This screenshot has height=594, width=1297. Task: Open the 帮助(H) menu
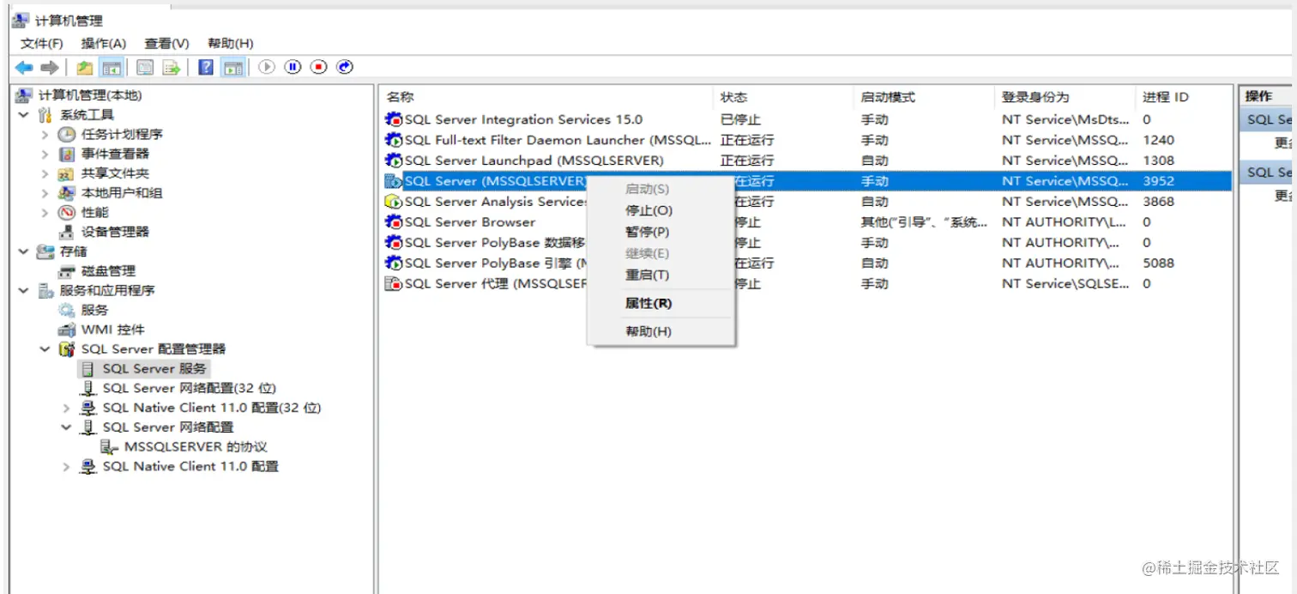231,44
